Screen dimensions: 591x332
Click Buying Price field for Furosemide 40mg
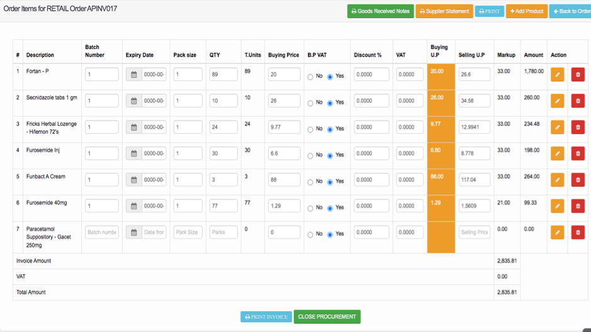[x=284, y=206]
